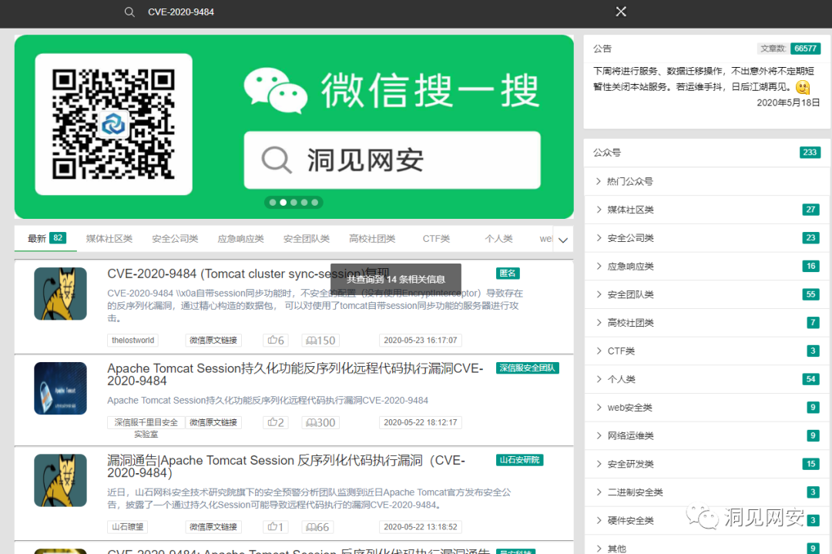This screenshot has width=832, height=554.
Task: Expand 媒体社区类 in the sidebar list
Action: 706,210
